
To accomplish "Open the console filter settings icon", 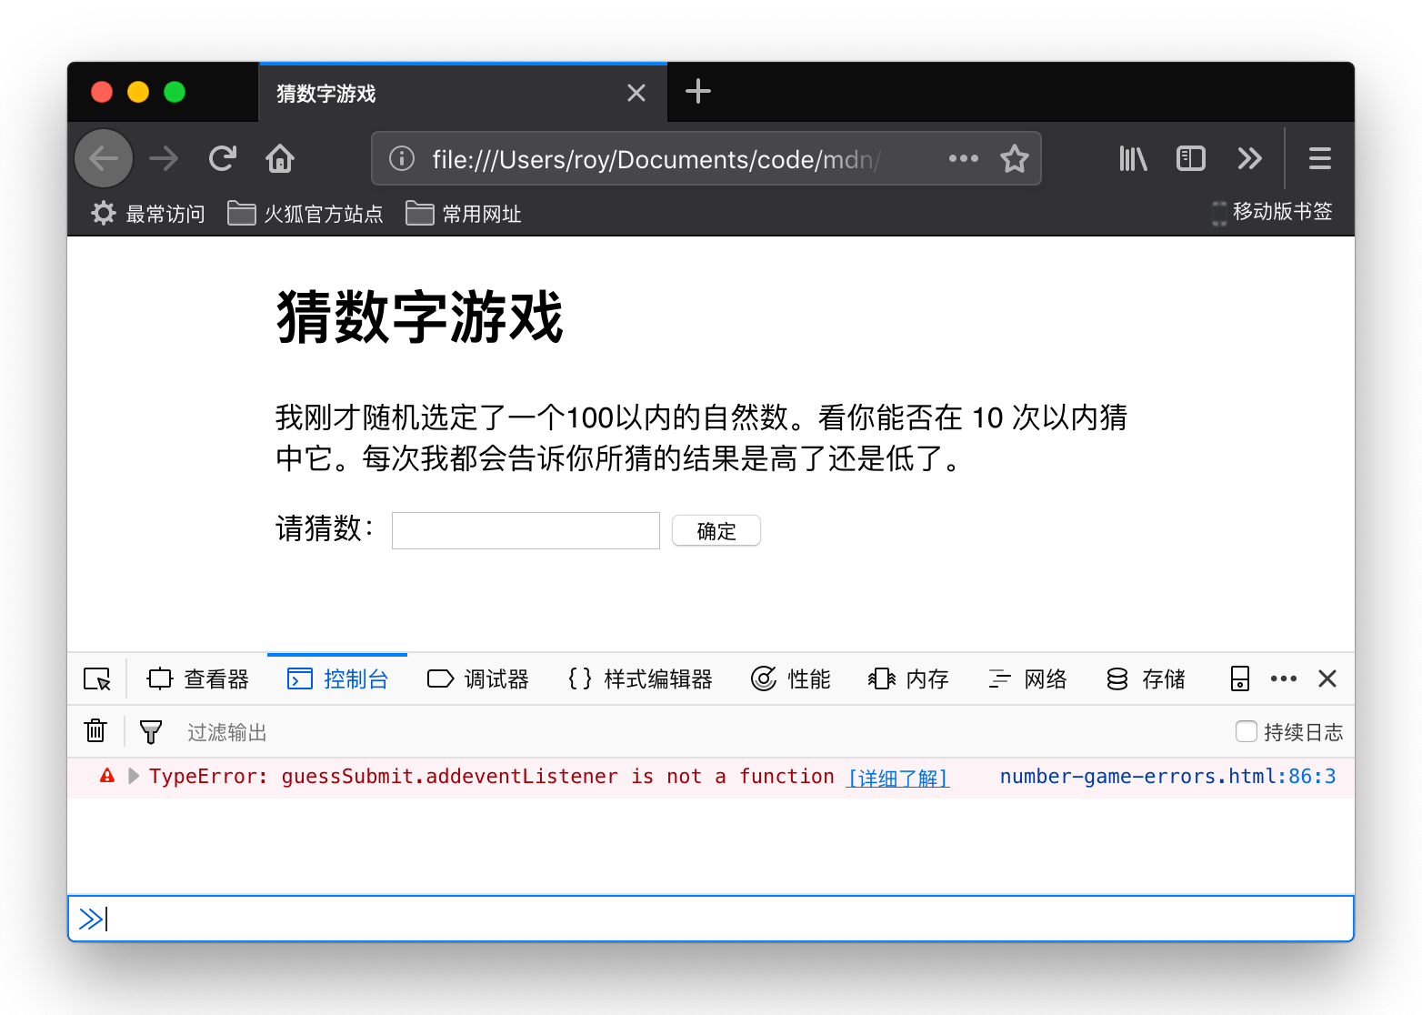I will coord(150,731).
